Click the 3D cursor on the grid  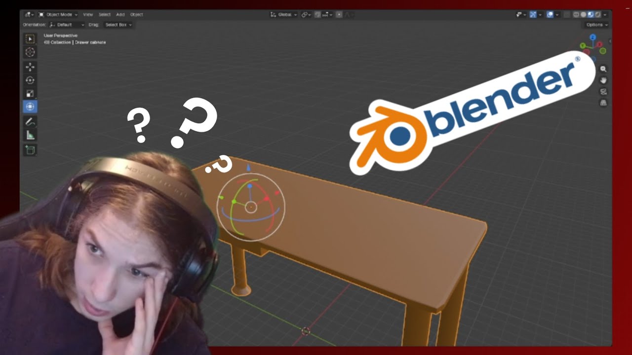coord(306,331)
